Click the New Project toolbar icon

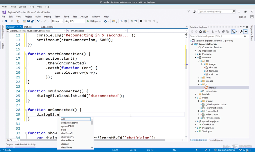pyautogui.click(x=18, y=21)
